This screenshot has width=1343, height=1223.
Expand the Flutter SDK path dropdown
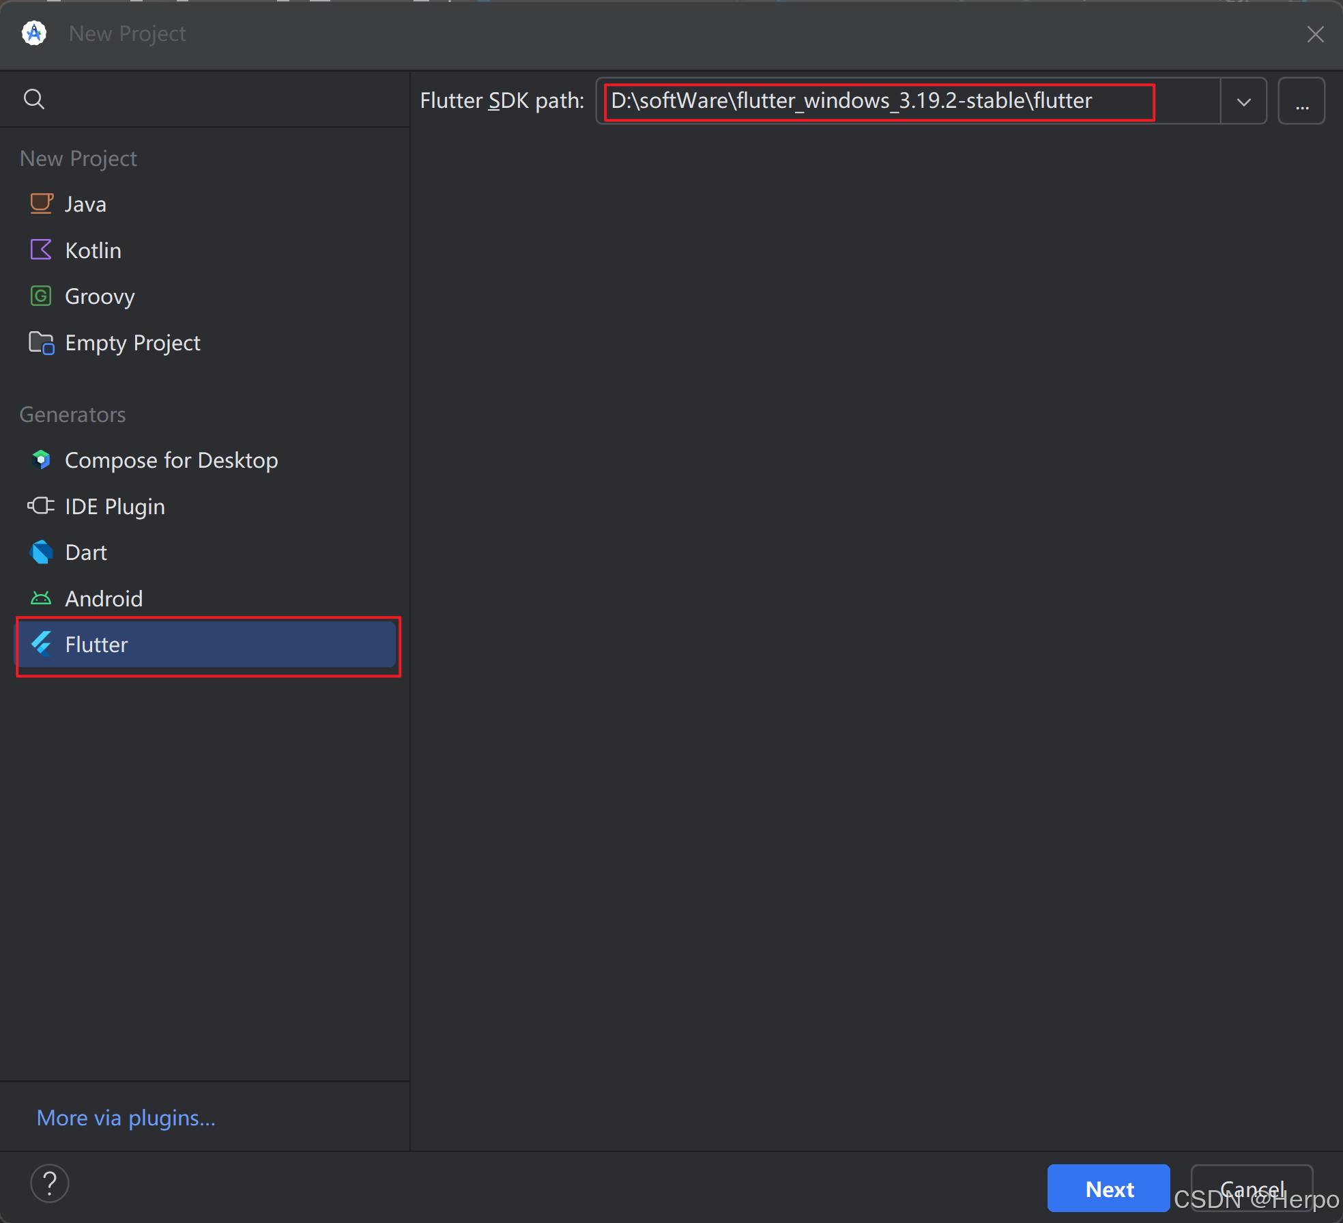point(1243,102)
